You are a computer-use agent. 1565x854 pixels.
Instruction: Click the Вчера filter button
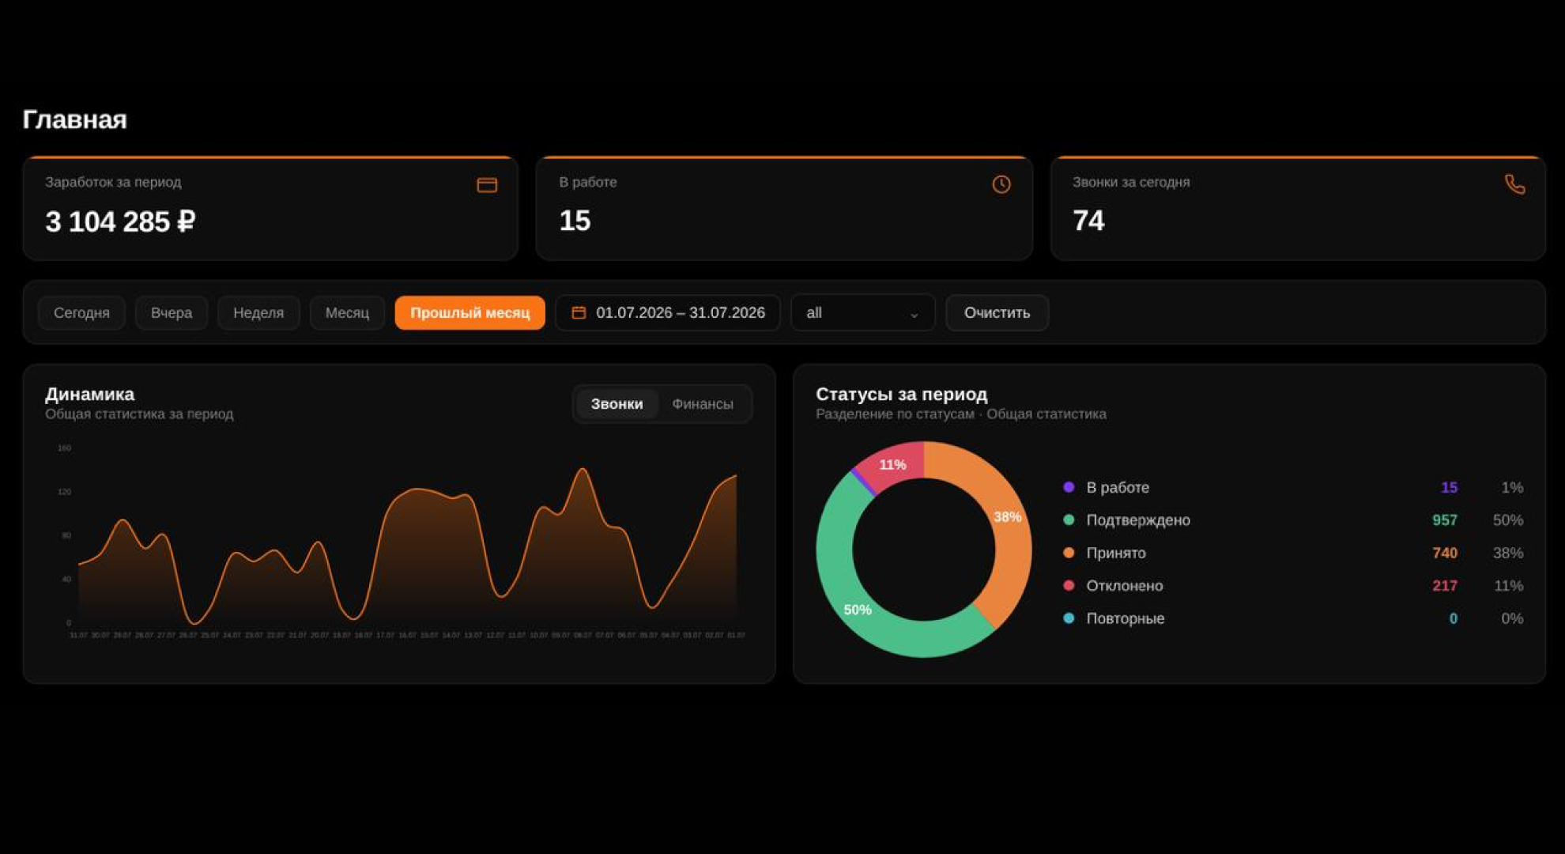pos(172,312)
